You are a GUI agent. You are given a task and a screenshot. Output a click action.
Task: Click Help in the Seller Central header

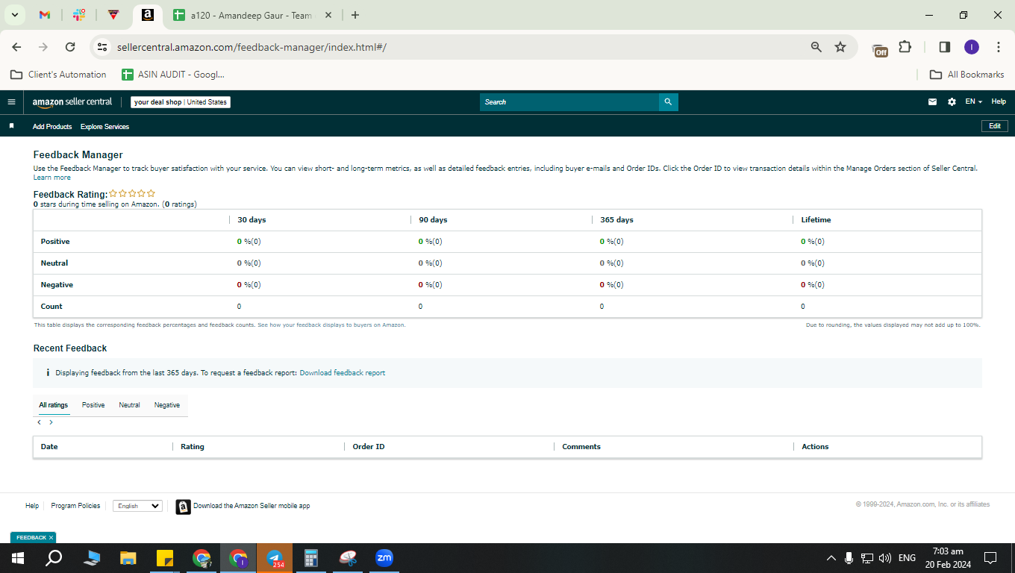click(x=999, y=102)
